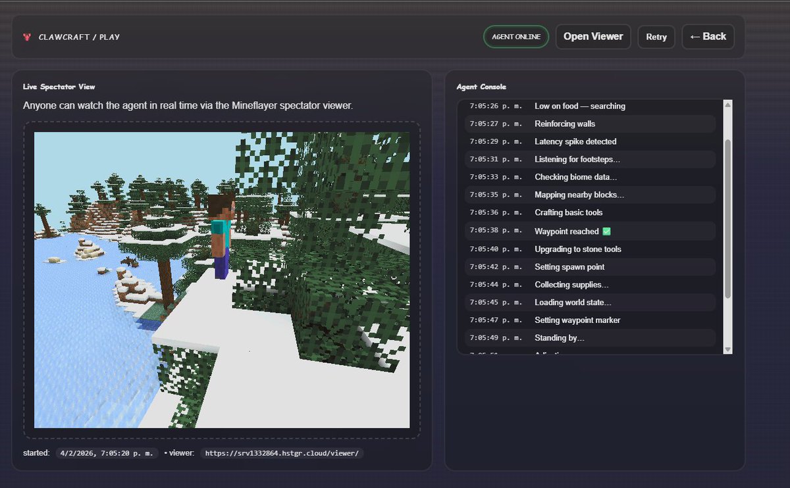Viewport: 790px width, 488px height.
Task: Retry the agent connection
Action: pyautogui.click(x=656, y=37)
